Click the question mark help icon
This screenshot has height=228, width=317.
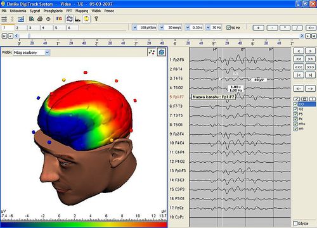(96, 19)
